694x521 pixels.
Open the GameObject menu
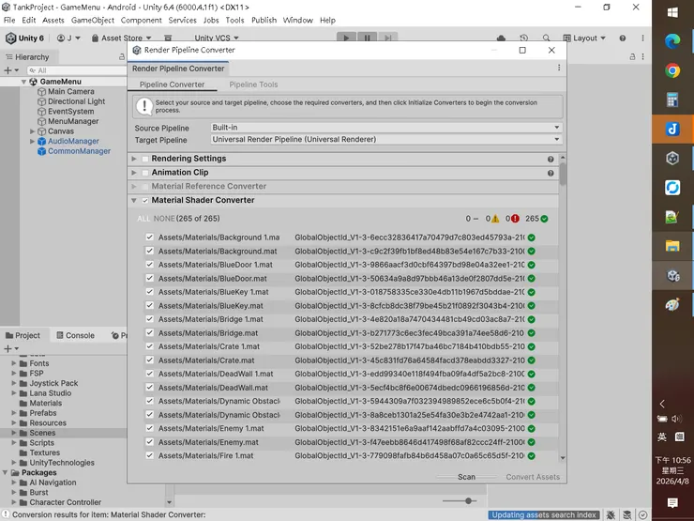pyautogui.click(x=93, y=20)
